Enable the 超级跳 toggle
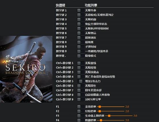 click(x=81, y=42)
